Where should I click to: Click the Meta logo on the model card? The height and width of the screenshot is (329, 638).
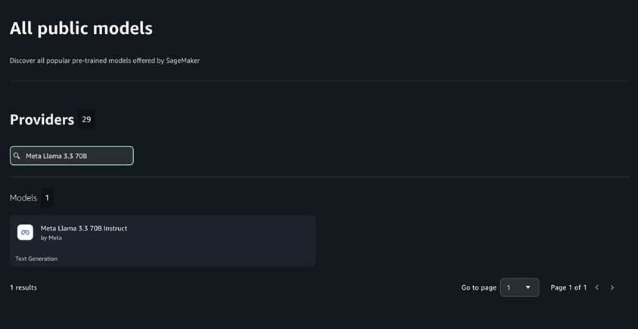(25, 232)
